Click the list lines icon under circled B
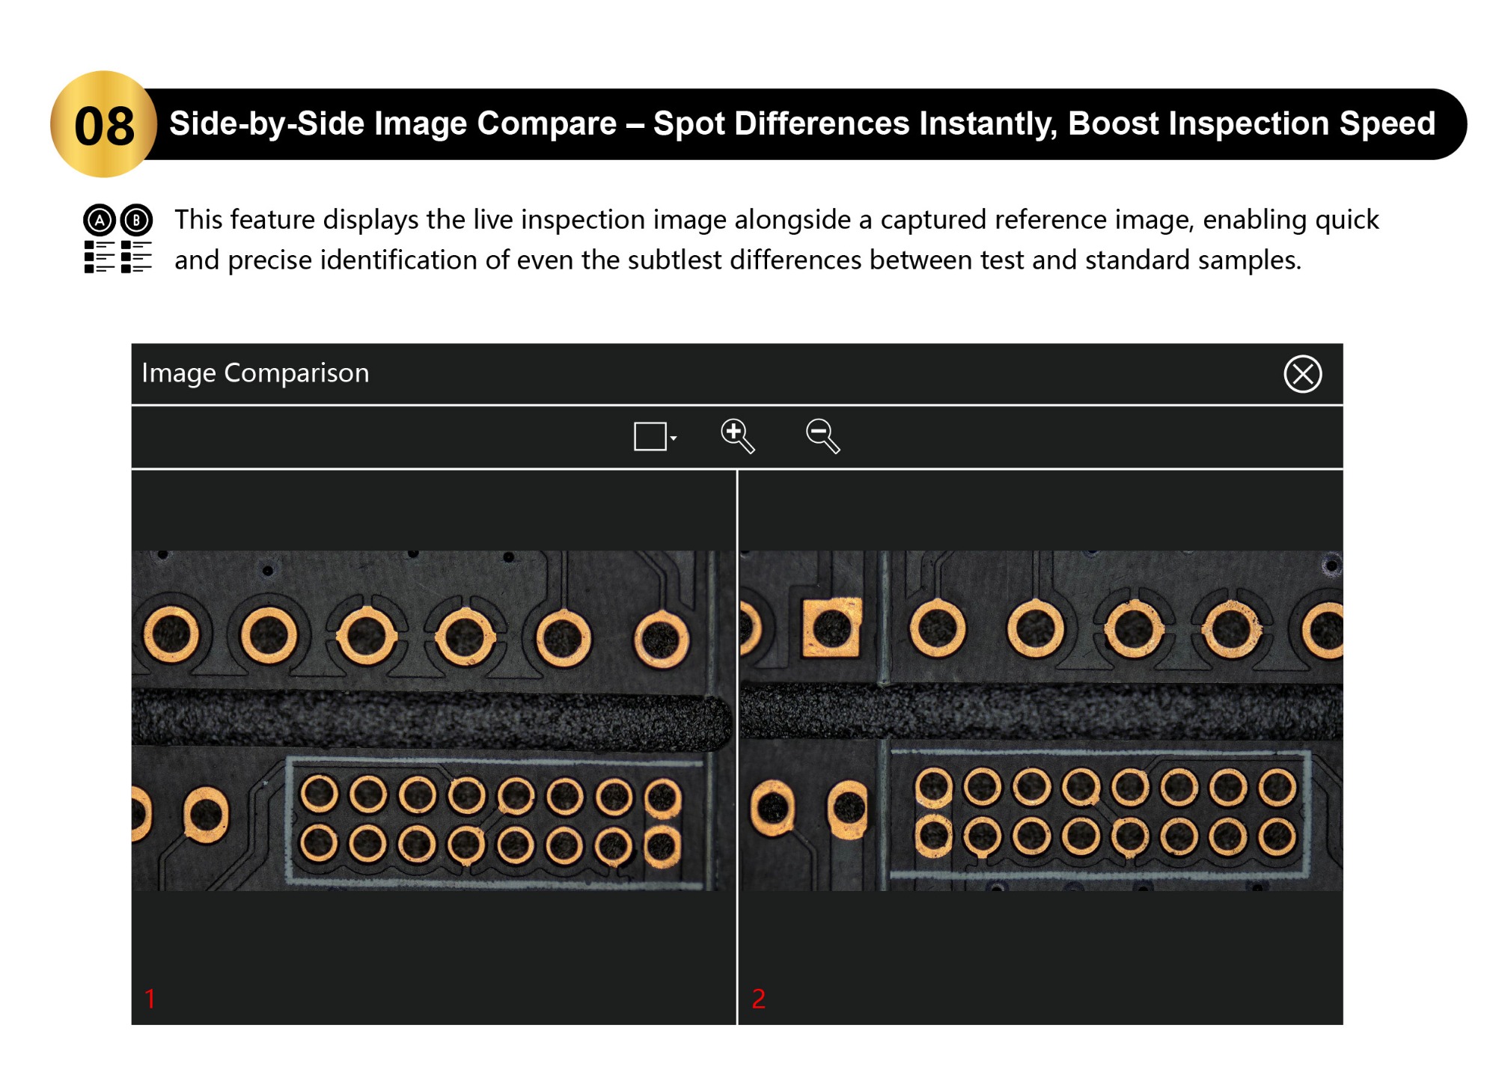 136,257
